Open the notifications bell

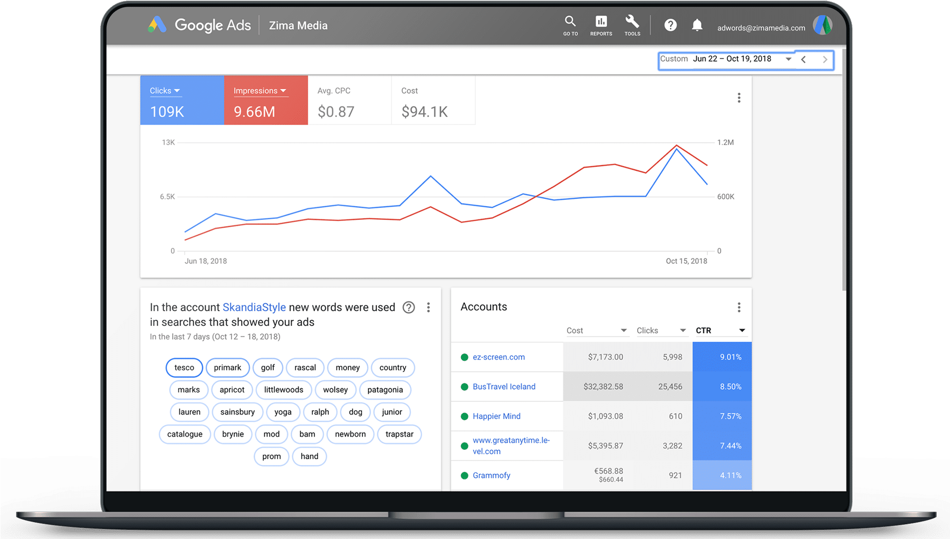(x=697, y=25)
